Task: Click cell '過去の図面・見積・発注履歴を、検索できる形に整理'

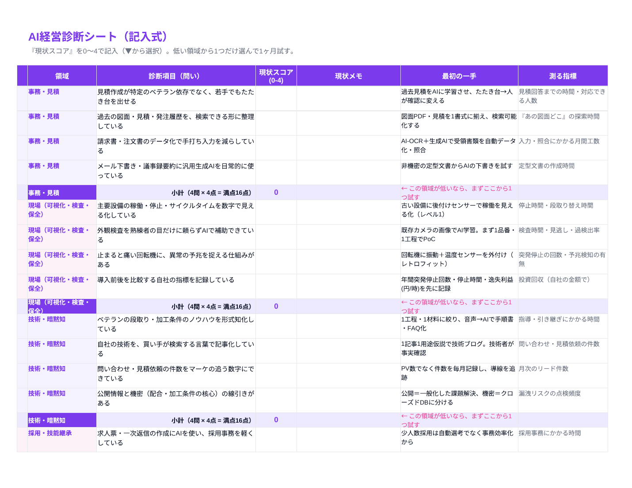Action: tap(176, 123)
